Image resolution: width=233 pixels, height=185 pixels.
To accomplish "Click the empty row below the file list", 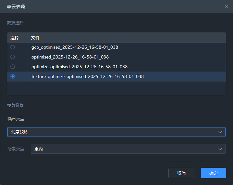I will click(116, 88).
